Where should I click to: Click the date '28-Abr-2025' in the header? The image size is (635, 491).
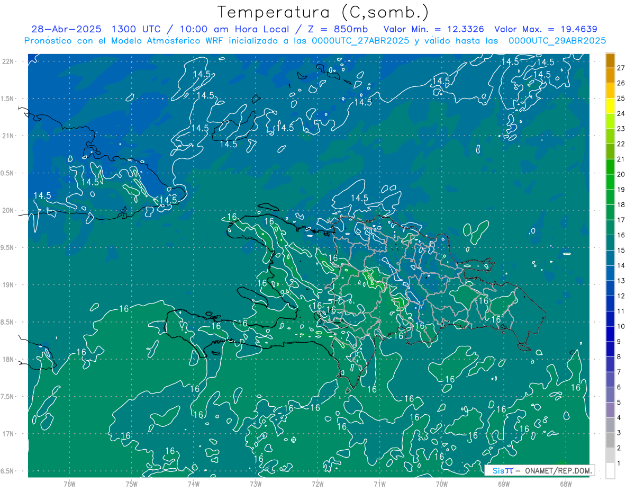click(66, 29)
